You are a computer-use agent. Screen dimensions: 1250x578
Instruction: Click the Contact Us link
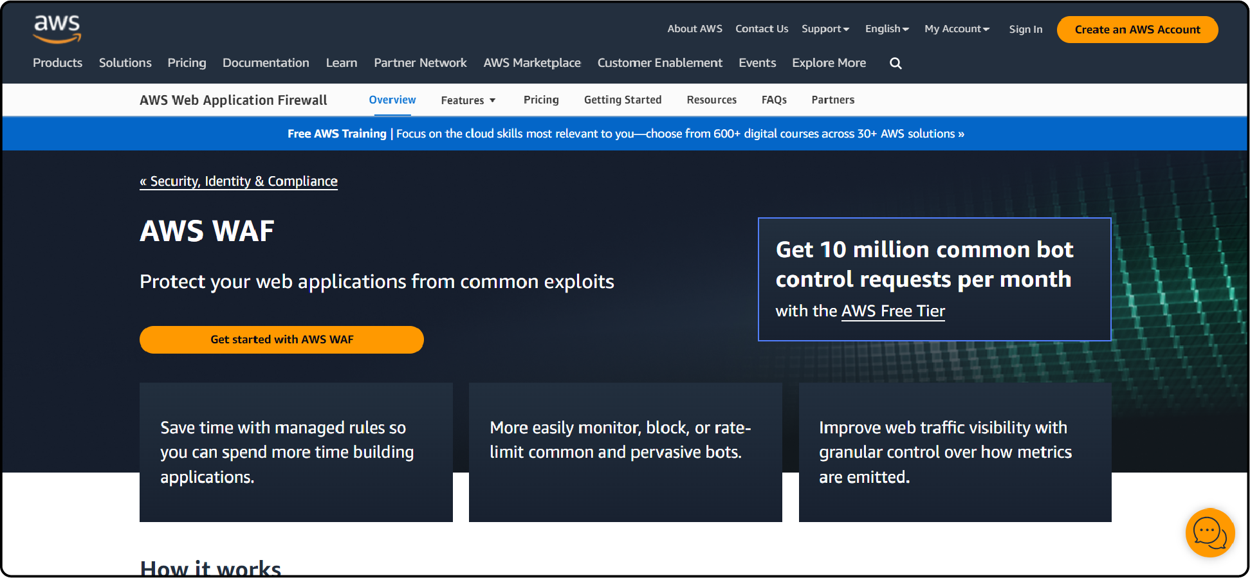click(762, 29)
